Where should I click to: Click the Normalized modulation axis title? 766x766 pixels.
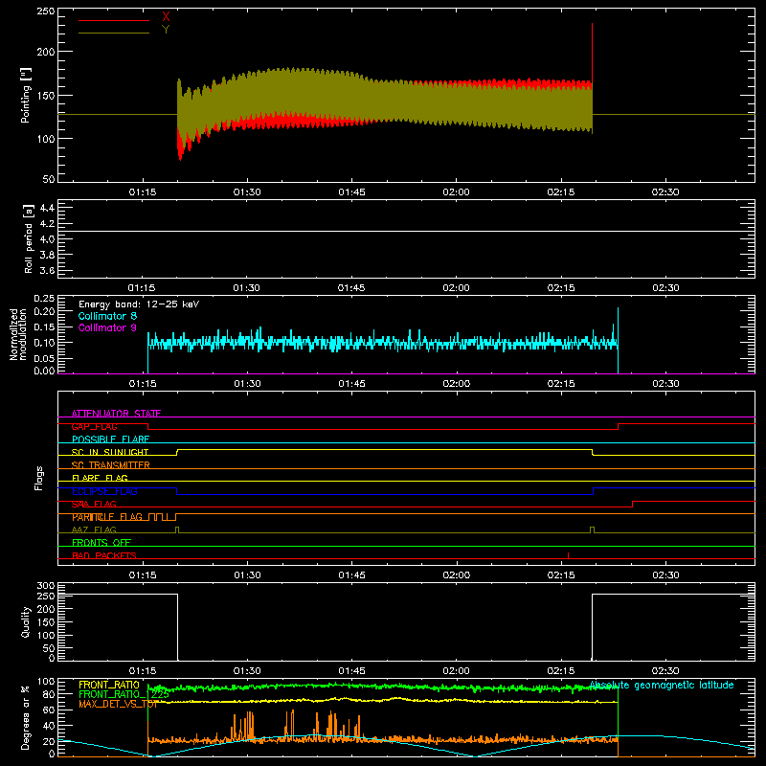point(18,334)
